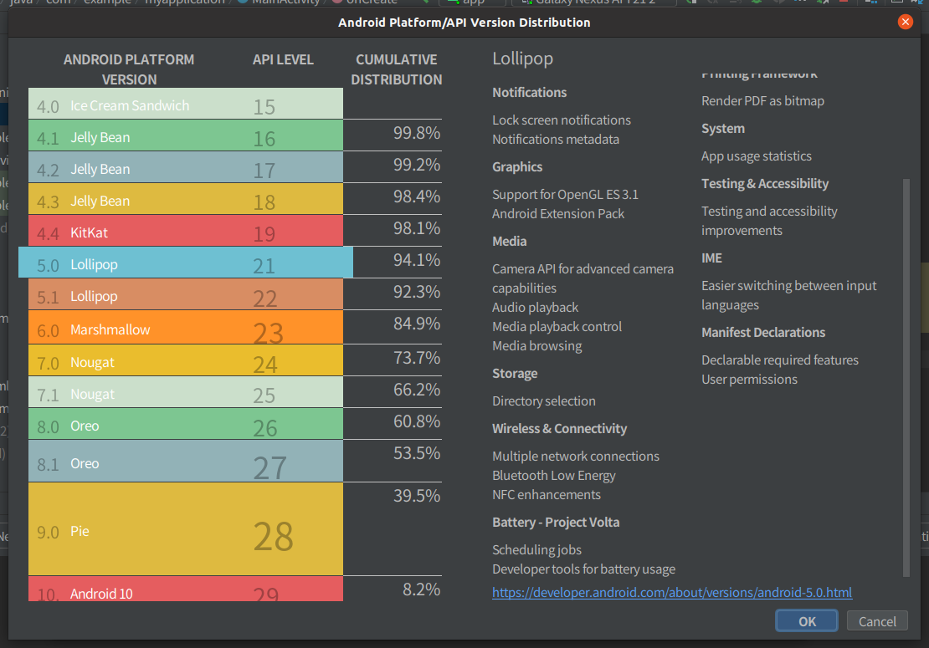The image size is (929, 648).
Task: Click the Media section heading
Action: (509, 242)
